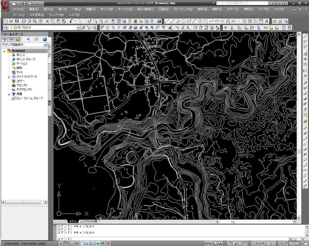This screenshot has height=246, width=309.
Task: Open the ヘルプ(H) menu
Action: click(74, 15)
